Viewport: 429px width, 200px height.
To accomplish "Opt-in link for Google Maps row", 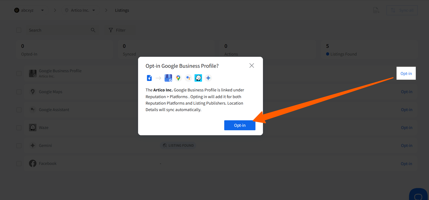I will coord(407,92).
